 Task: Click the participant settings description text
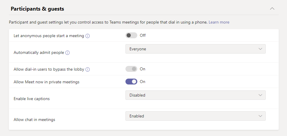pyautogui.click(x=108, y=22)
